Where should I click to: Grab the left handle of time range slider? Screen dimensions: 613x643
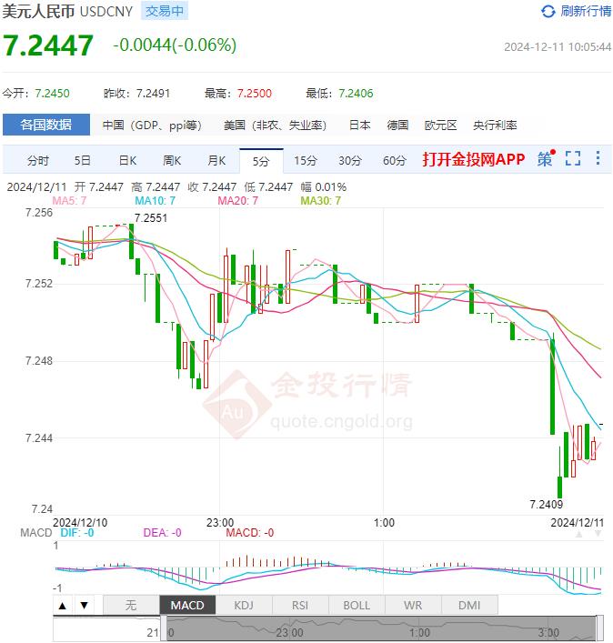164,628
